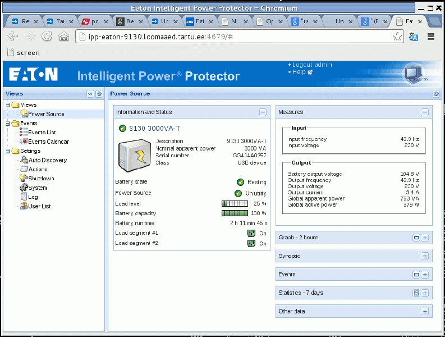Open the Views panel settings gear icon
Screen dimensions: 445x337
(x=99, y=94)
